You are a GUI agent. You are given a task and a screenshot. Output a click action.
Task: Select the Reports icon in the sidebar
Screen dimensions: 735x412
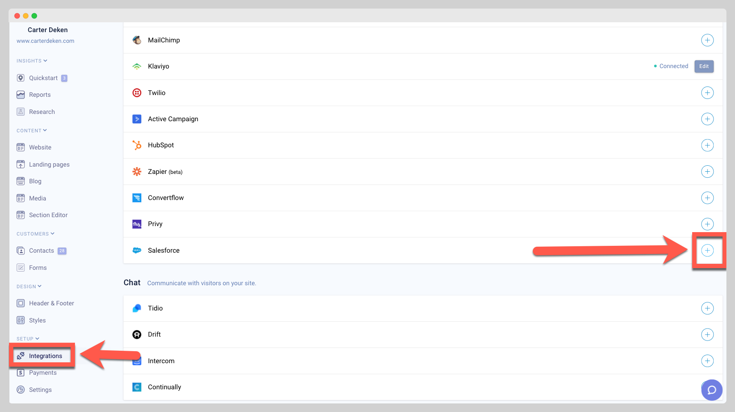coord(21,95)
